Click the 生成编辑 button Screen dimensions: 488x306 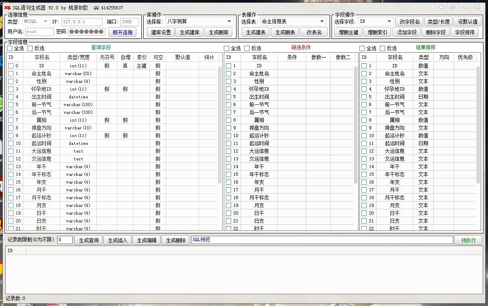(x=147, y=240)
